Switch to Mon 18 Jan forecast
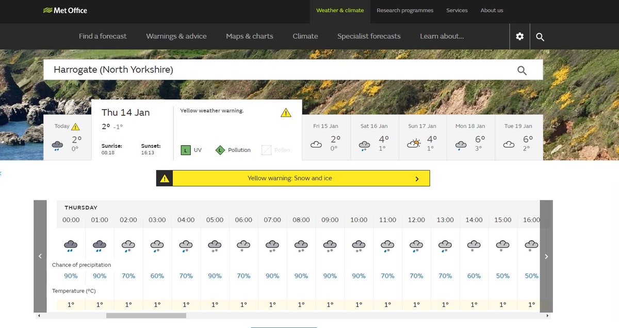 pyautogui.click(x=470, y=137)
